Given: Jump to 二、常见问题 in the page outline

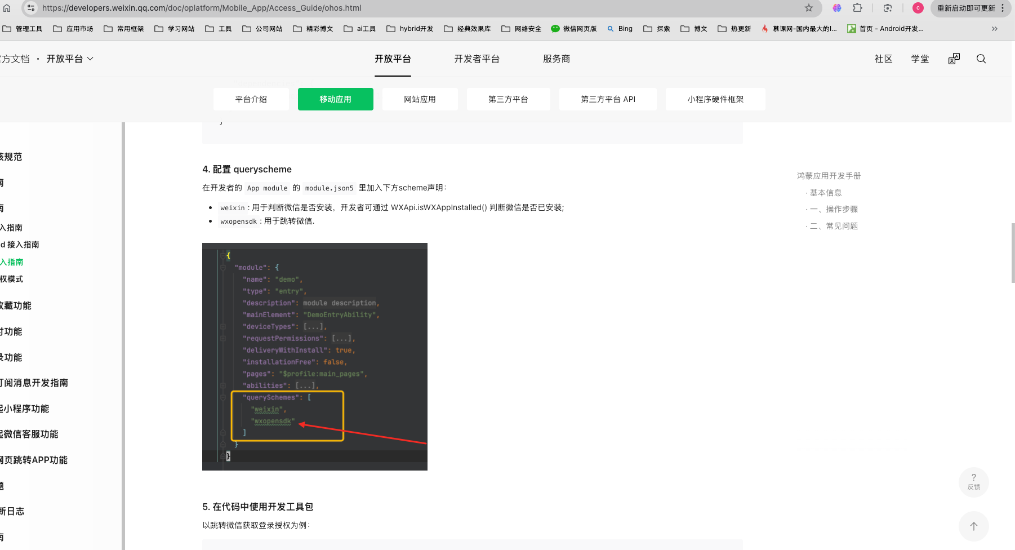Looking at the screenshot, I should point(834,226).
